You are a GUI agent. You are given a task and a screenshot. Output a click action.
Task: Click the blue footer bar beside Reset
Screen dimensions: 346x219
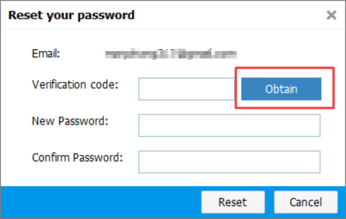101,202
